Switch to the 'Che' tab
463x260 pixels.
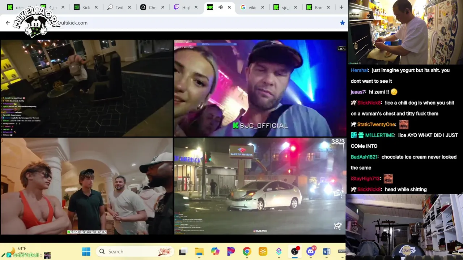click(x=152, y=7)
